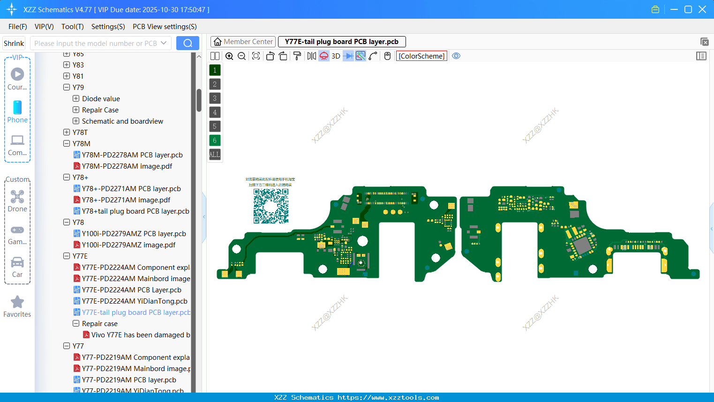Screen dimensions: 714x402
Task: Select the Zoom In tool
Action: click(229, 56)
